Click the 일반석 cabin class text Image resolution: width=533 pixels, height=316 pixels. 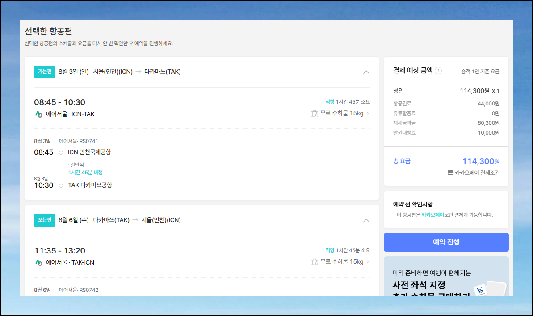77,164
